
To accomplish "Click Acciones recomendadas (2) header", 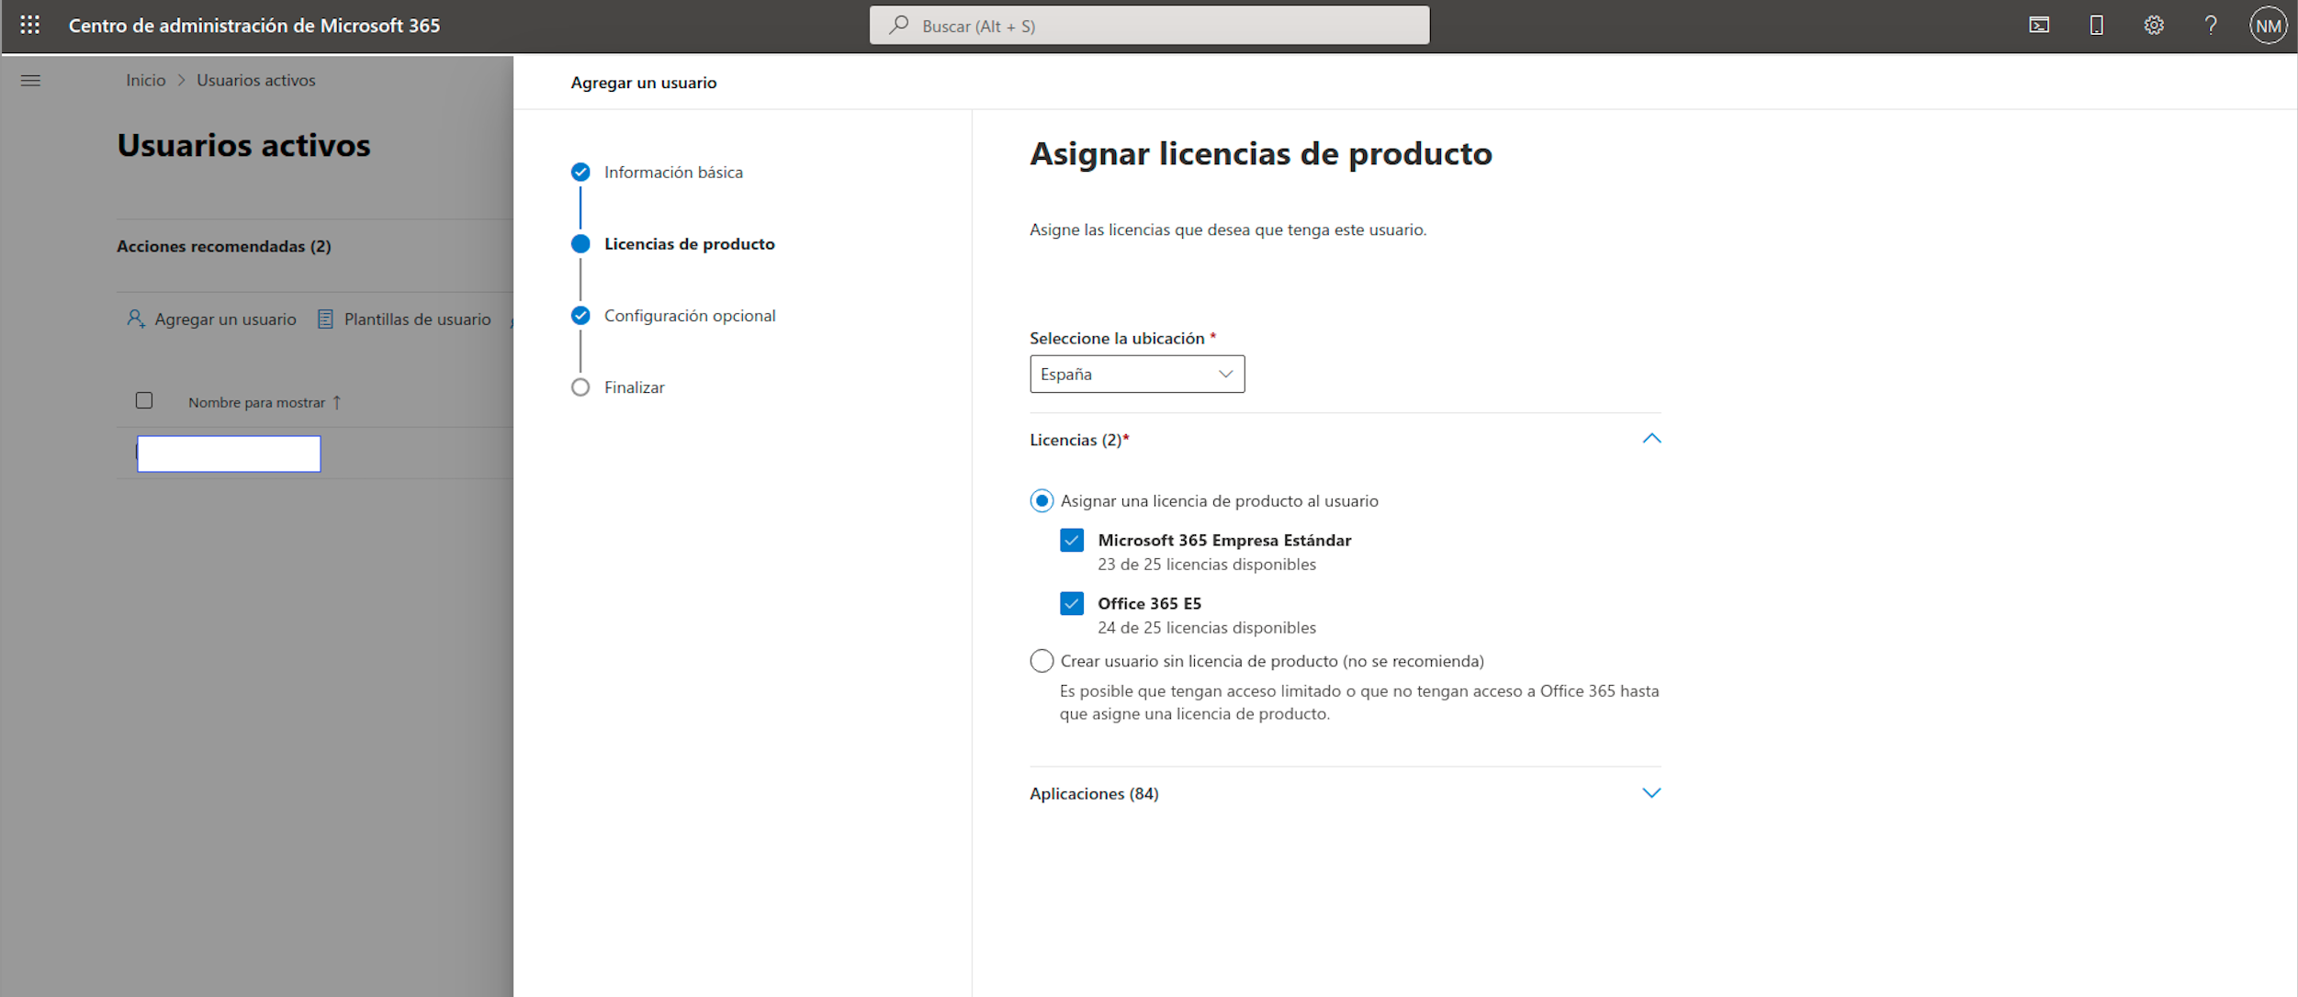I will click(x=223, y=246).
